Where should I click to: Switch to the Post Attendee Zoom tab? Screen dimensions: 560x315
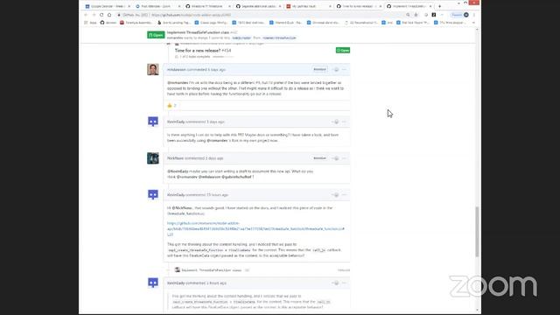click(x=157, y=6)
